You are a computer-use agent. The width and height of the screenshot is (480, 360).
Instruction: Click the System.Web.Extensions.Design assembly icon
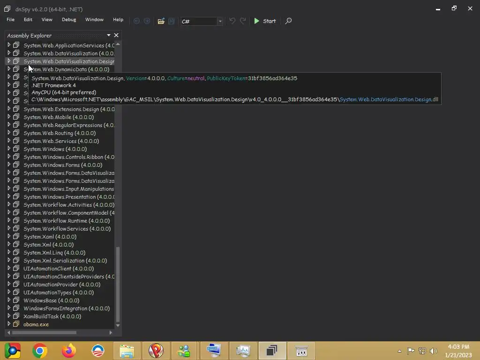(x=16, y=109)
